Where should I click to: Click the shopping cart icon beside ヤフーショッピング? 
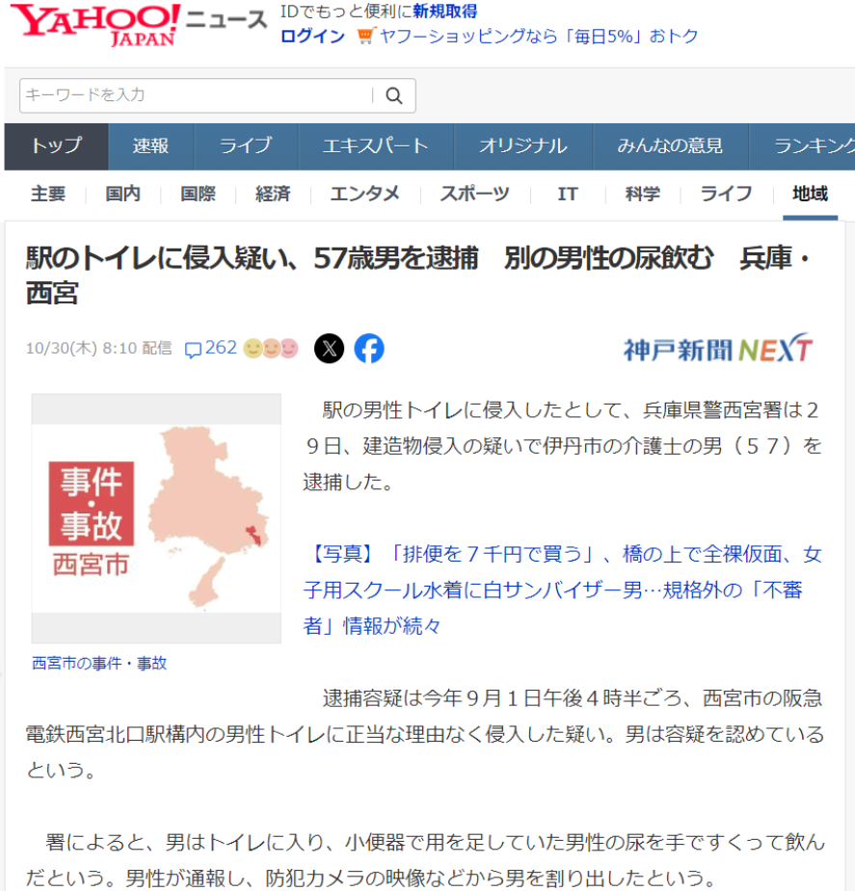[364, 37]
